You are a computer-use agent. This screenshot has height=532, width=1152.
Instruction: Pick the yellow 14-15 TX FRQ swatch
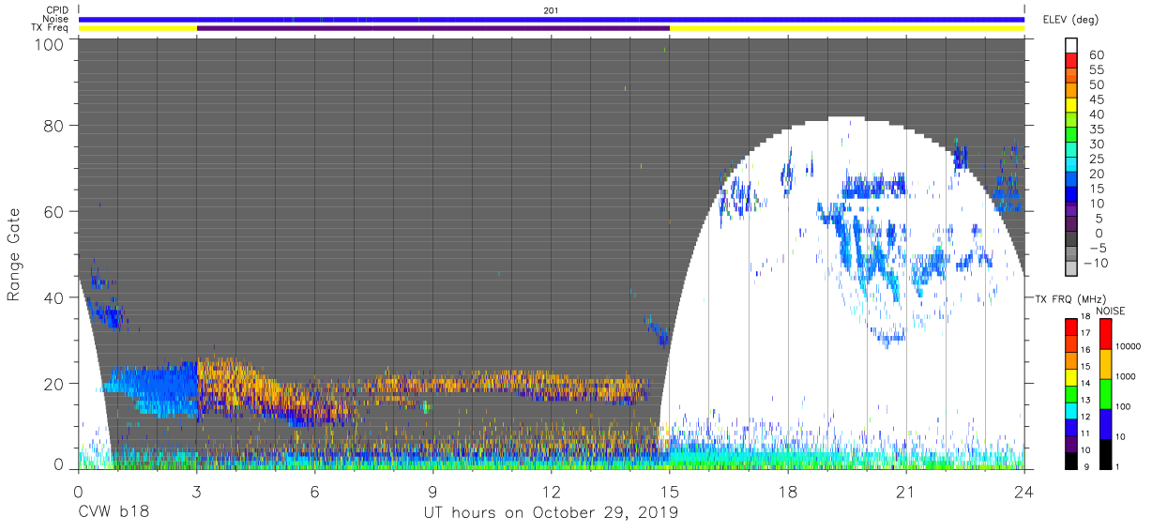[x=1070, y=376]
